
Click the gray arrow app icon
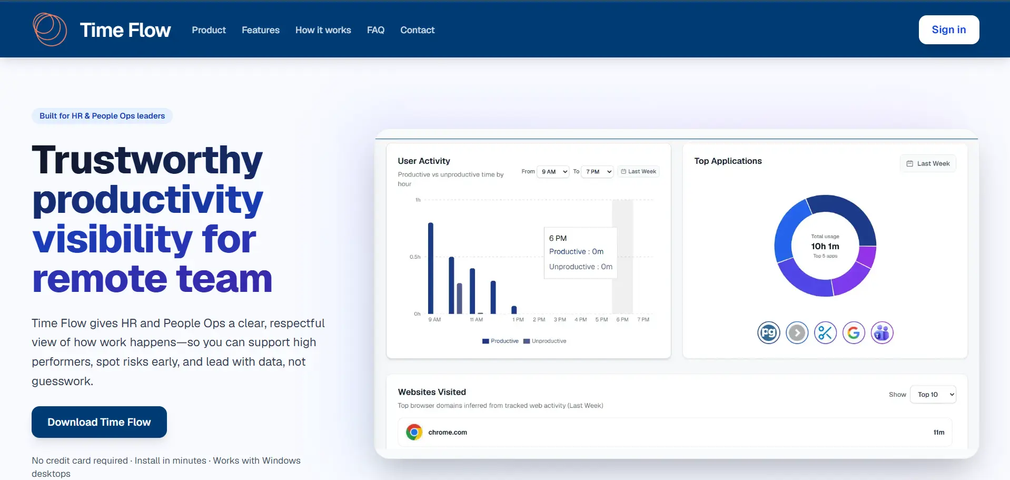point(797,333)
